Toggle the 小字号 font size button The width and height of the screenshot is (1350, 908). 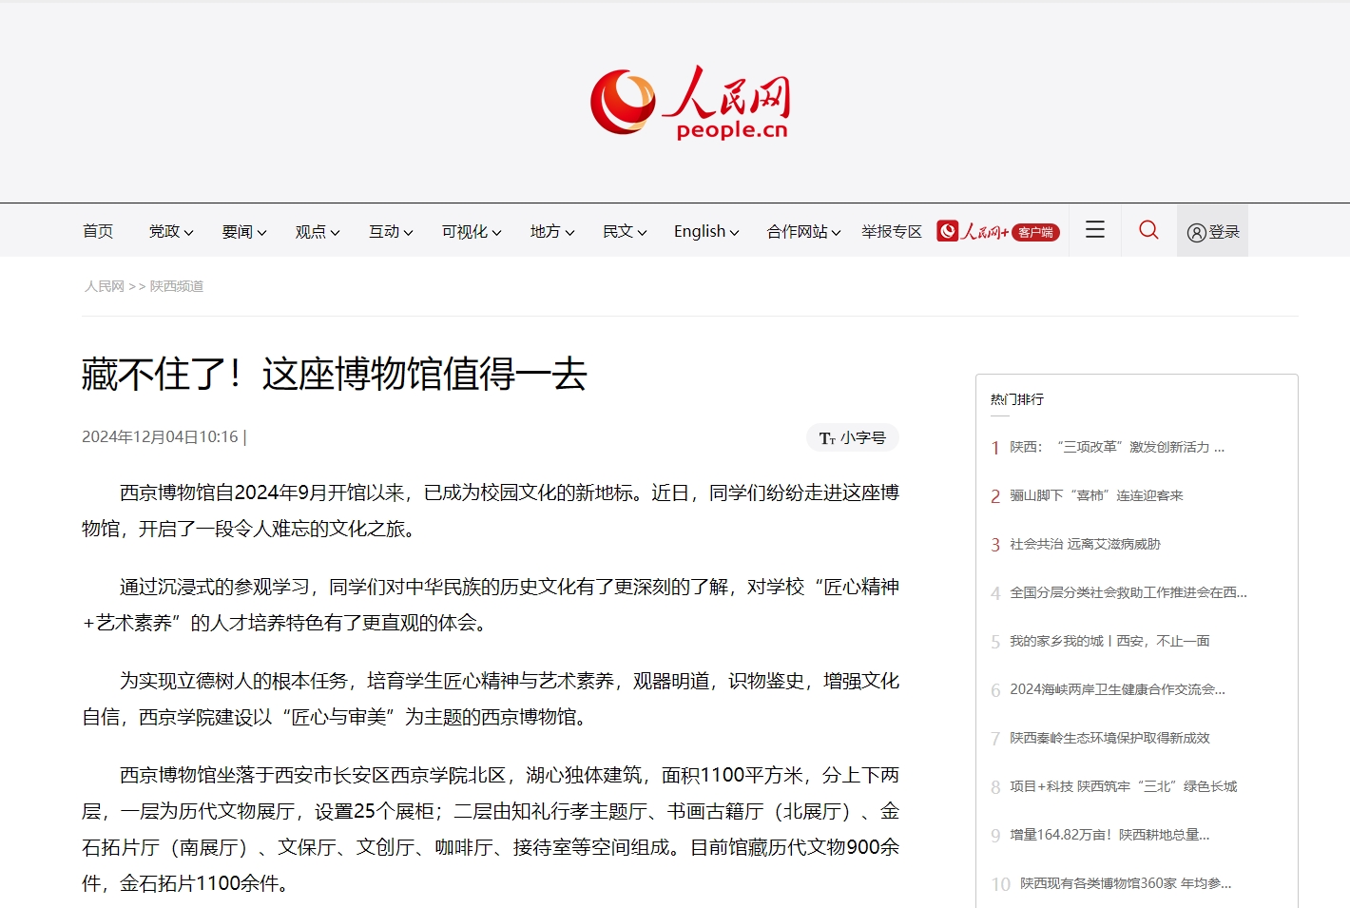click(x=852, y=437)
